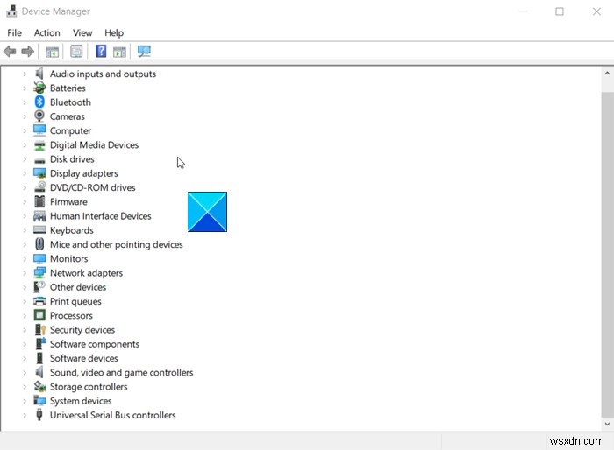Click the Digital Media Devices icon

click(x=39, y=145)
